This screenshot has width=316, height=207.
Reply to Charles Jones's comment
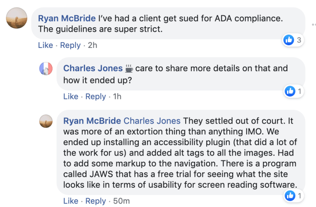96,96
